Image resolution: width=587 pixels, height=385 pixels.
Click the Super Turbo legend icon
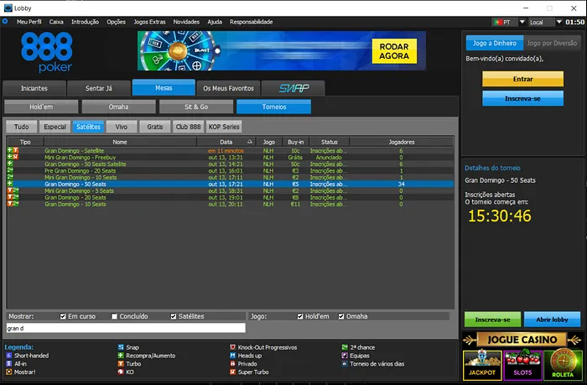click(232, 372)
